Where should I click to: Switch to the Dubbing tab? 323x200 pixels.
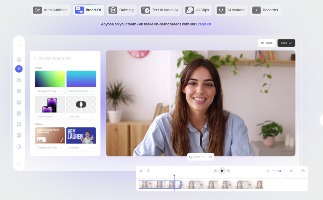[x=121, y=10]
